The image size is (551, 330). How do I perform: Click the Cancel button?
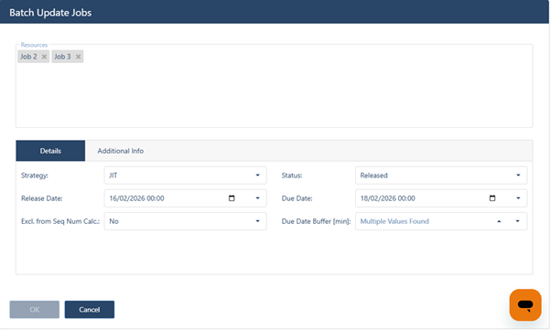click(90, 309)
